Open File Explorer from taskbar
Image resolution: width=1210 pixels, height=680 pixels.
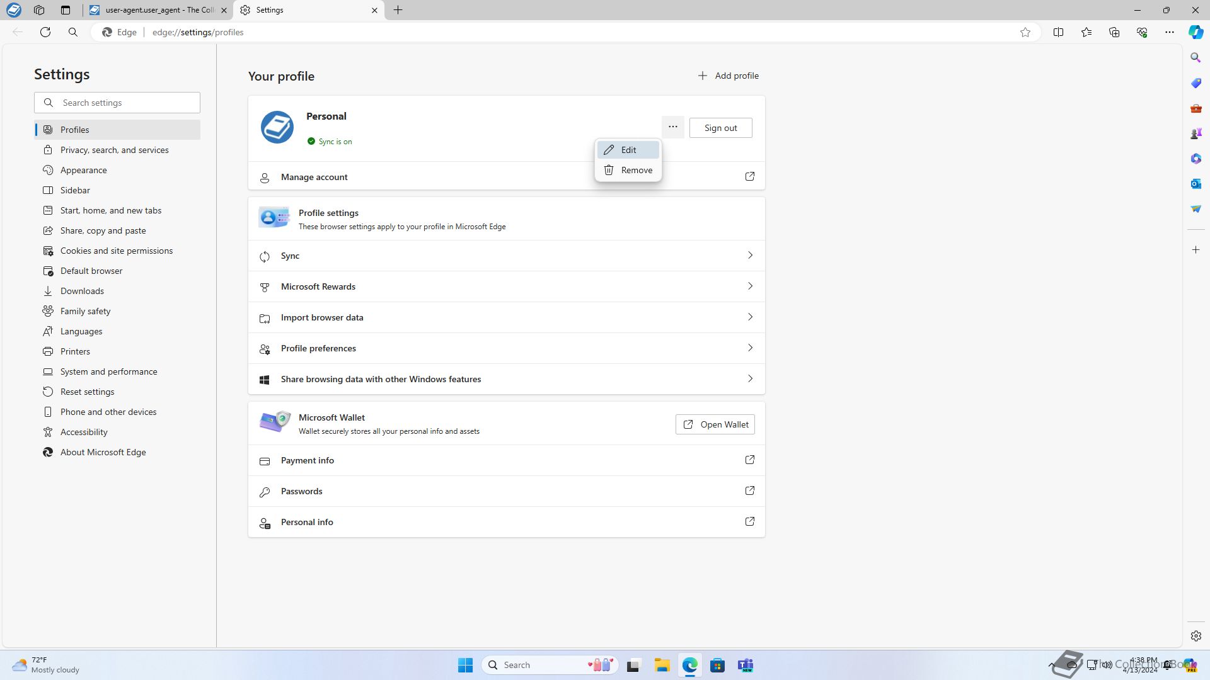[x=662, y=665]
